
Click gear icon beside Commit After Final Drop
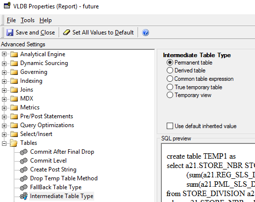coord(24,152)
